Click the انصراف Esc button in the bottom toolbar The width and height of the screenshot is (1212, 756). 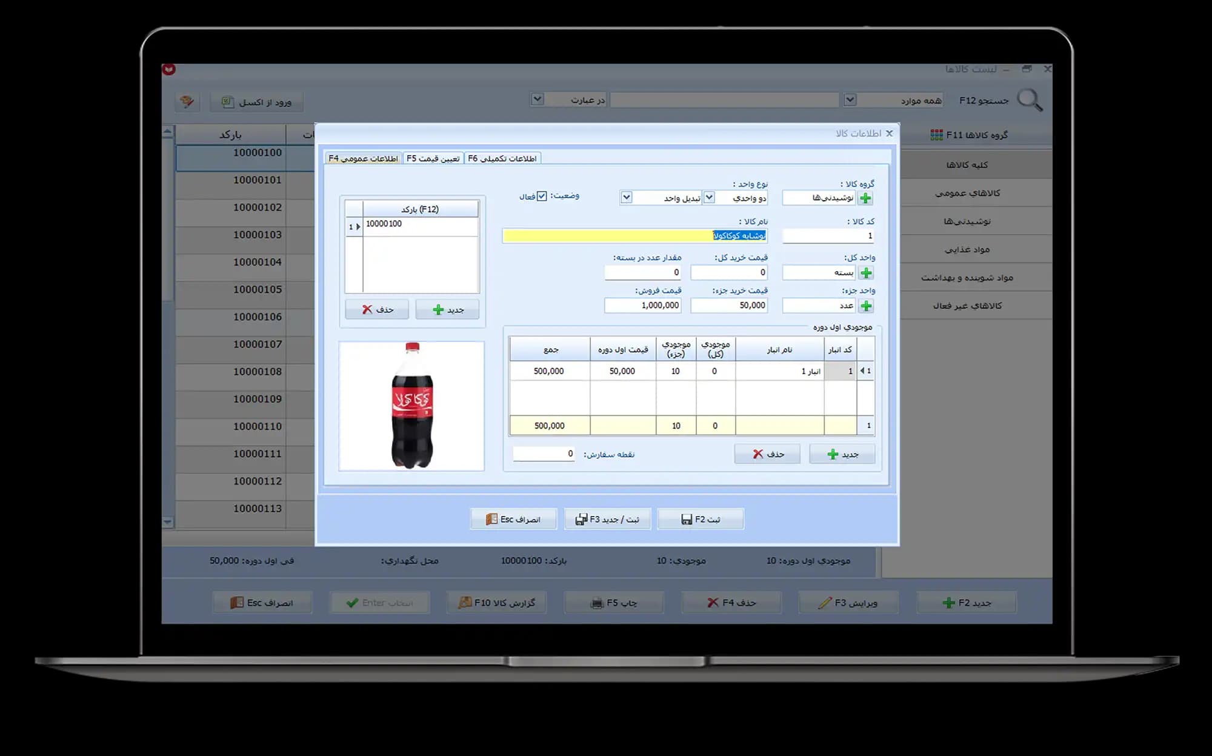(x=262, y=603)
